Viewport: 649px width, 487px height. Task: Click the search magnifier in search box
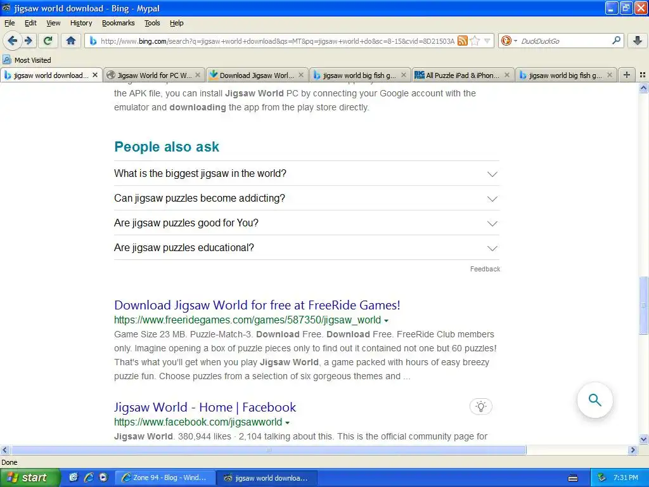(x=616, y=40)
